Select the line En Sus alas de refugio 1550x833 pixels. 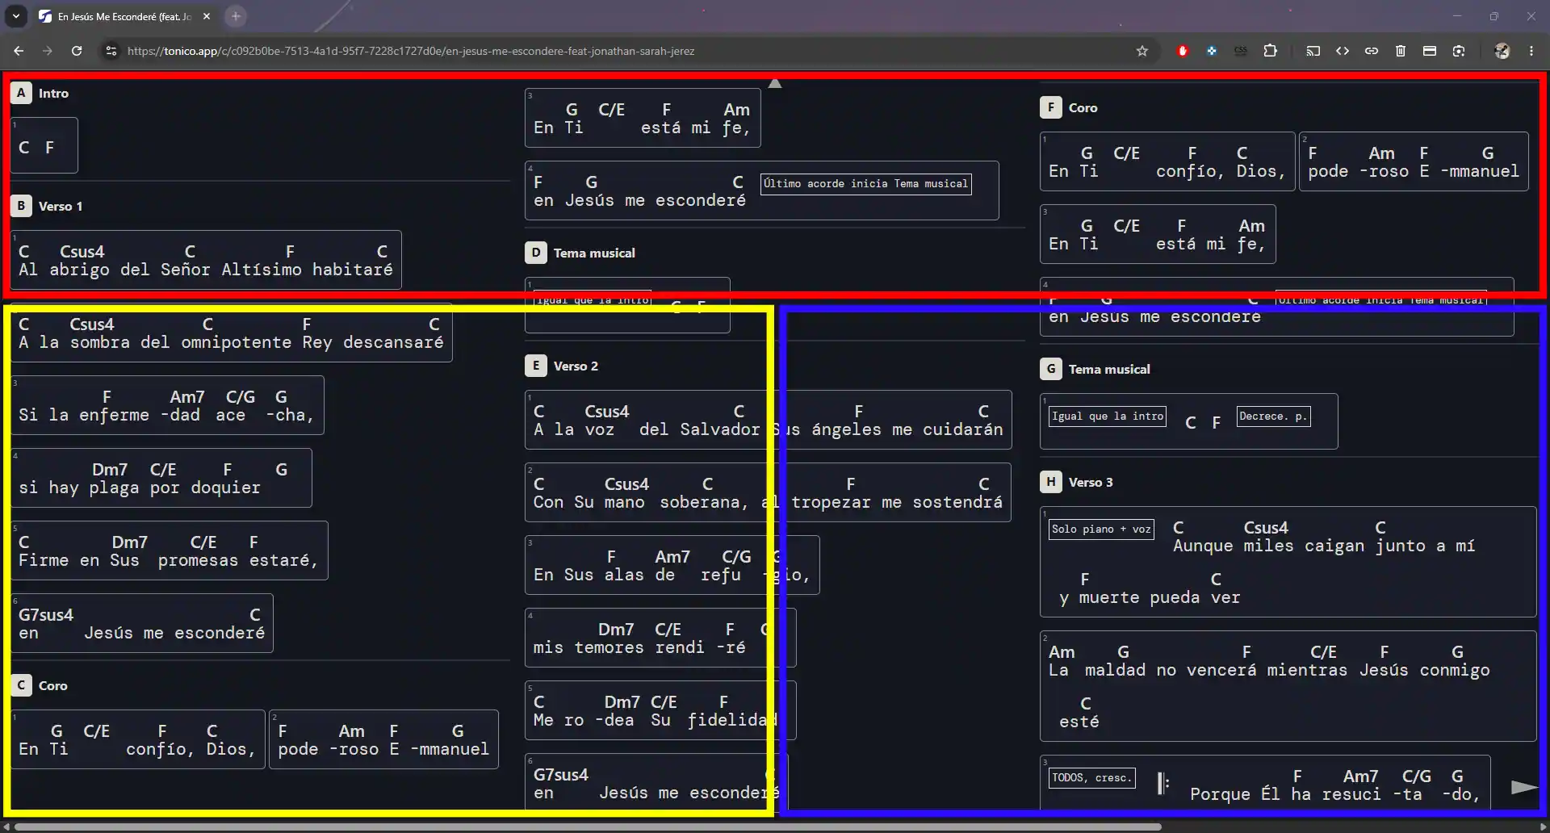click(672, 565)
